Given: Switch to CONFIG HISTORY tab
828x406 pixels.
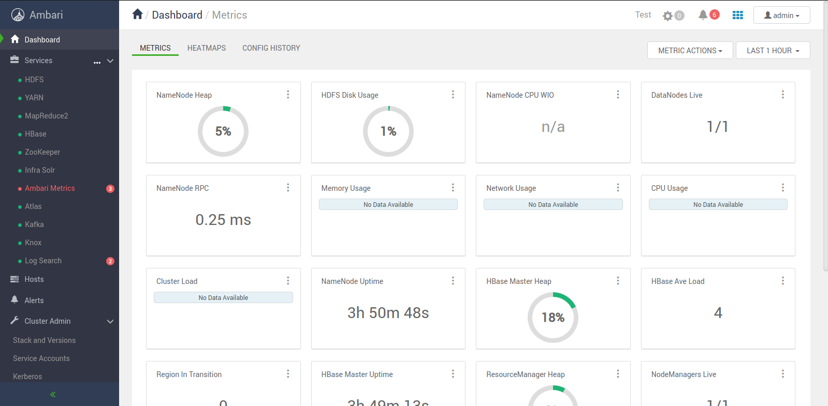Looking at the screenshot, I should click(x=271, y=48).
